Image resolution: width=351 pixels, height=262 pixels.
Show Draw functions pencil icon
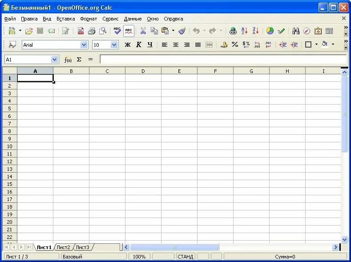(281, 31)
